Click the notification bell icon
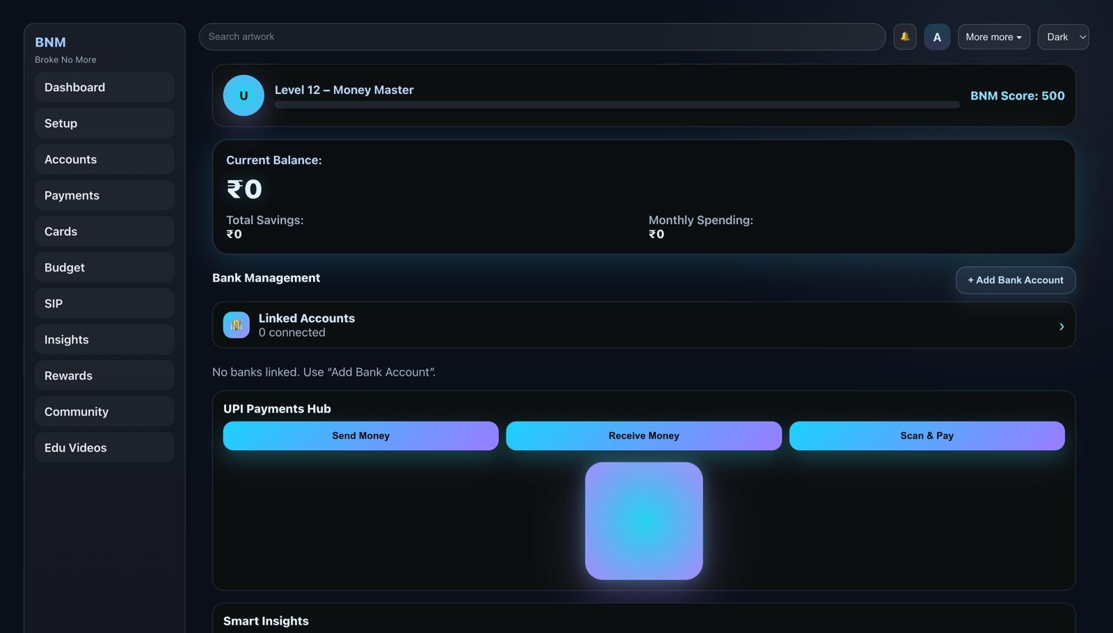The image size is (1113, 633). point(904,36)
